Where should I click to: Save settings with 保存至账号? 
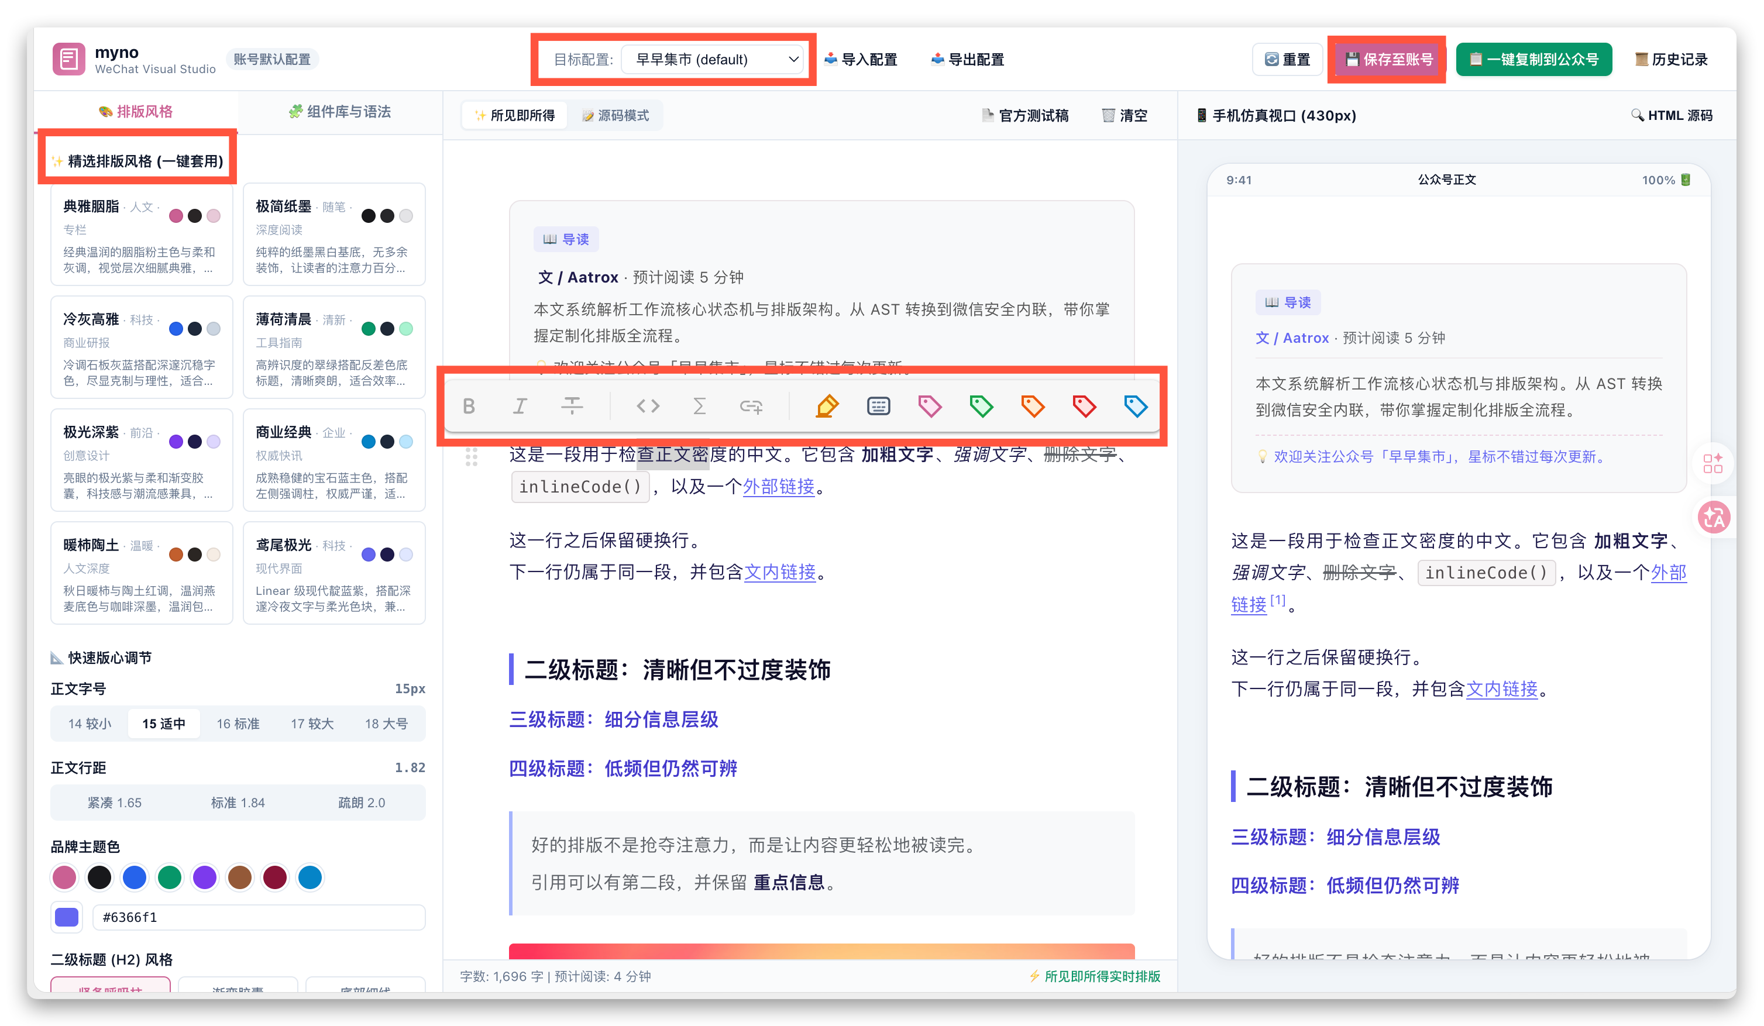click(x=1390, y=60)
